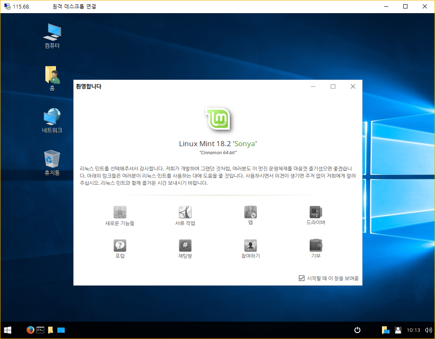Open the user applet in the tray
Screen dimensions: 435x339
click(x=398, y=330)
